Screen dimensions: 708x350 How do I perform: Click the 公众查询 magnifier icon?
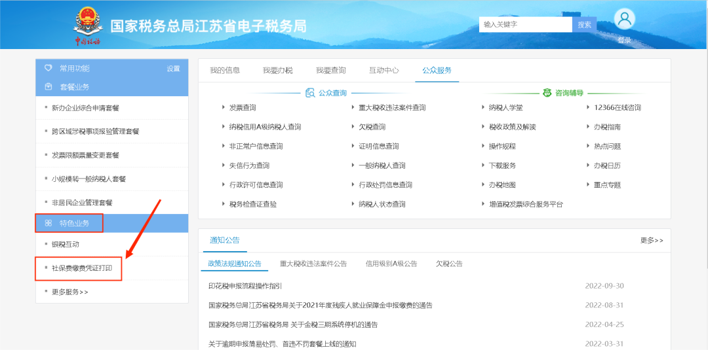click(x=310, y=94)
